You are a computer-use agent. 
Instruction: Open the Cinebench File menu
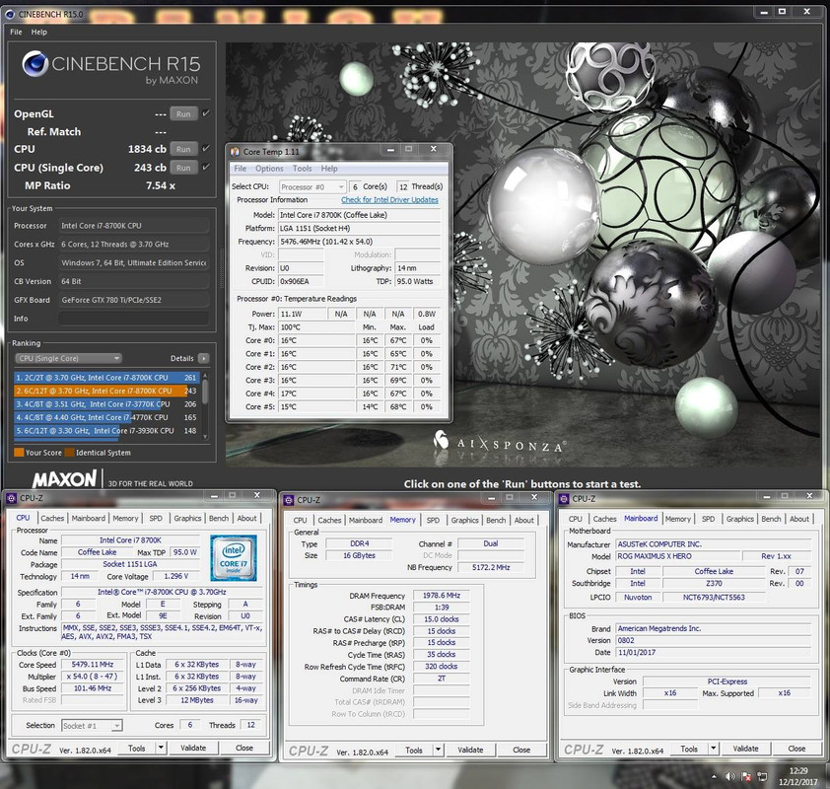(16, 32)
